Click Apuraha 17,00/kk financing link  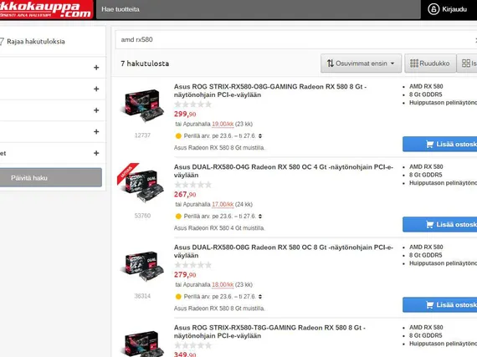(223, 204)
